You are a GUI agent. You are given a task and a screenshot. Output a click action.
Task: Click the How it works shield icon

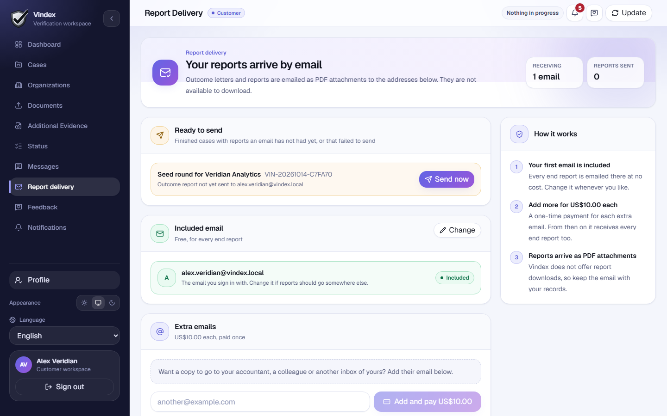click(519, 134)
